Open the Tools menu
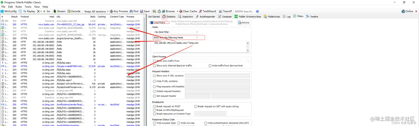419x126 pixels. point(28,7)
